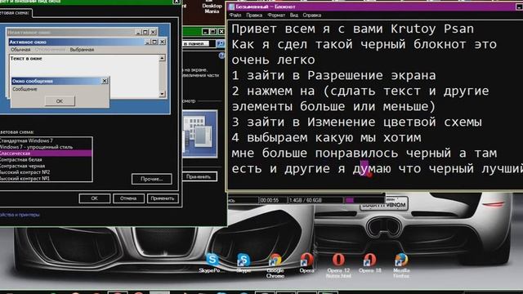Open Файл menu in Notepad
This screenshot has width=523, height=294.
coord(235,15)
